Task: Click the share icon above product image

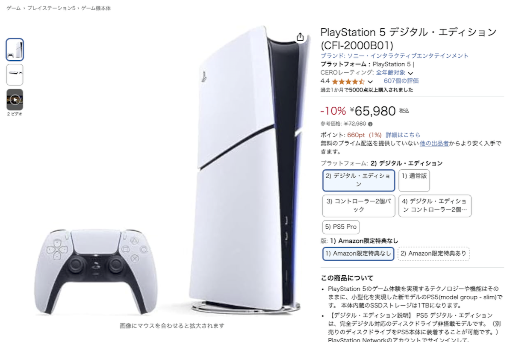Action: [x=300, y=37]
